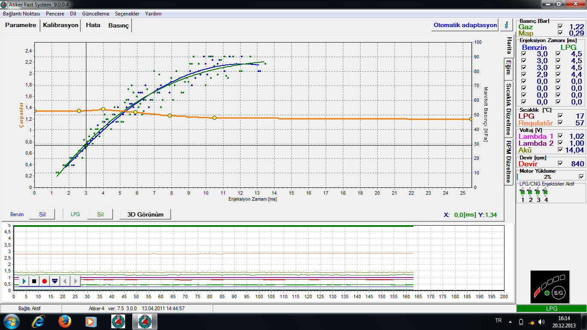
Task: Open Windows Media Player from taskbar
Action: click(x=91, y=321)
